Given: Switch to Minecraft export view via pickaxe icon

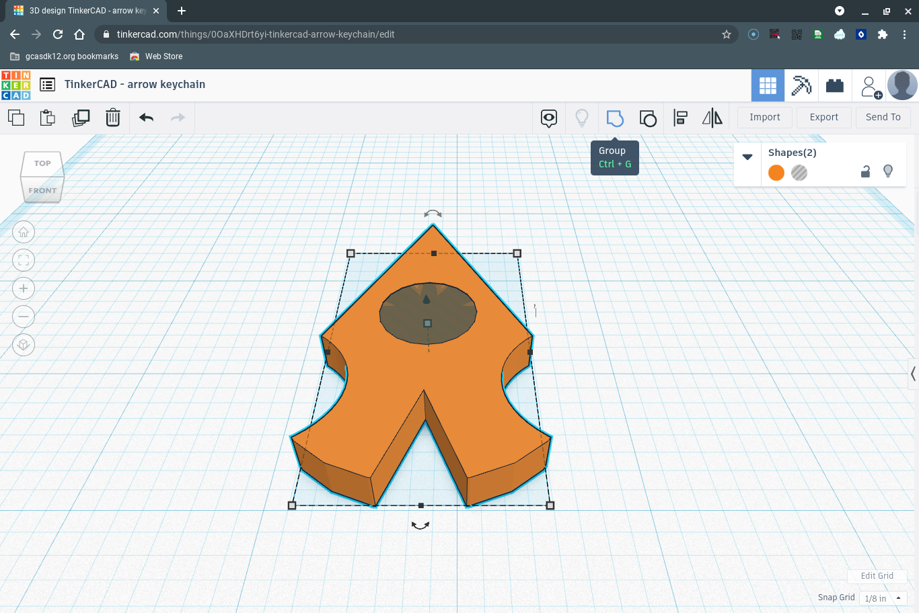Looking at the screenshot, I should pyautogui.click(x=801, y=85).
